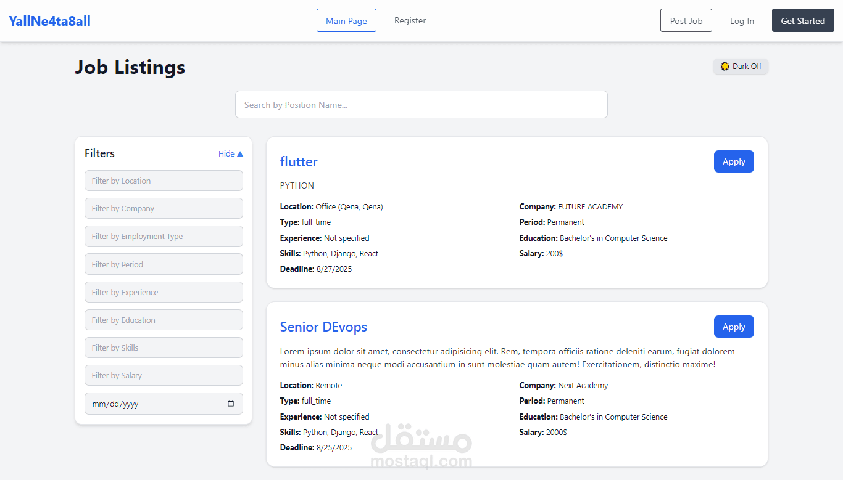The width and height of the screenshot is (843, 480).
Task: Open calendar picker icon in date filter
Action: tap(231, 404)
